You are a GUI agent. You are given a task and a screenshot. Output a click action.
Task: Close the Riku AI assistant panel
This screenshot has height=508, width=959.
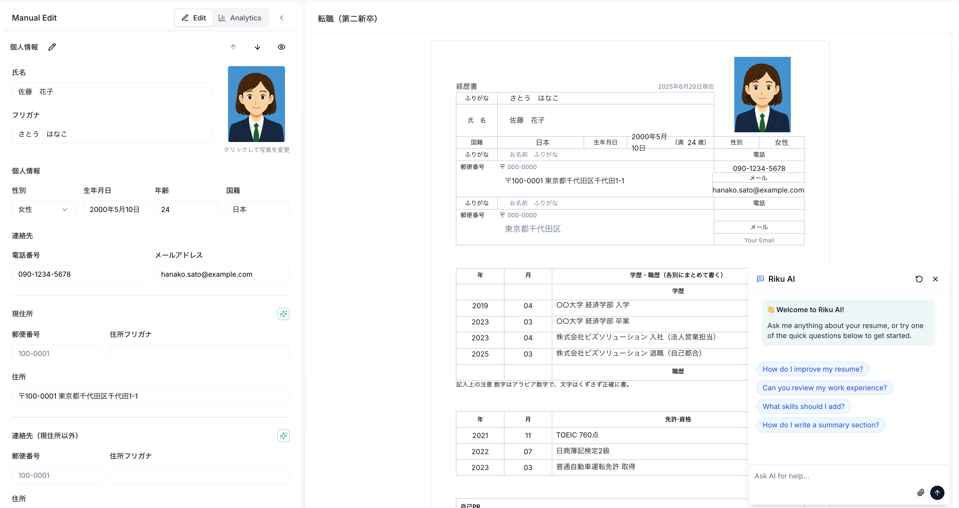pyautogui.click(x=936, y=279)
